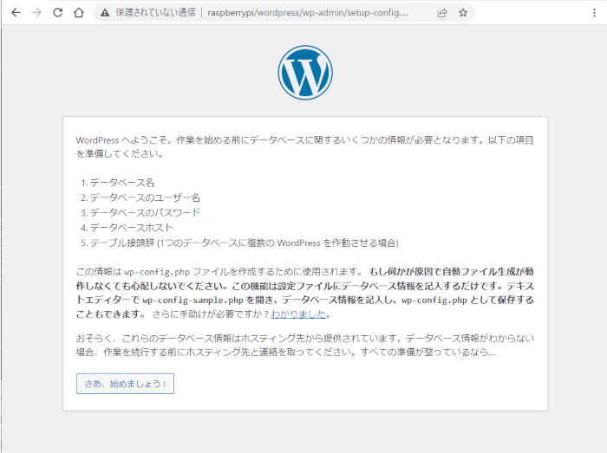This screenshot has height=453, width=607.
Task: Click the WordPress logo
Action: 304,73
